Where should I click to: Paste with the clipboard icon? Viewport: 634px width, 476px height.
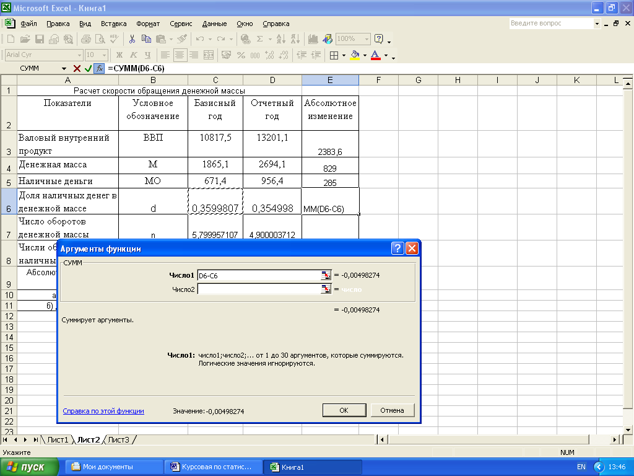(x=160, y=39)
